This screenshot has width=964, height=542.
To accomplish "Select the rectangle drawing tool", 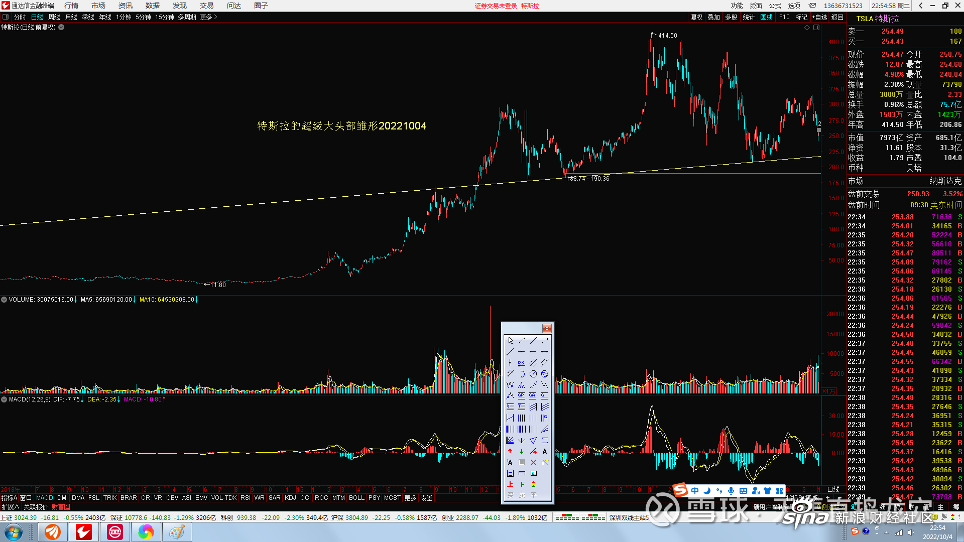I will (545, 440).
